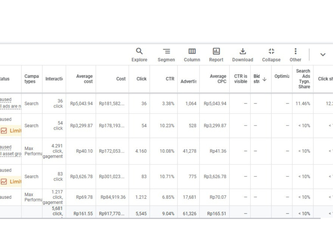This screenshot has width=333, height=250.
Task: Expand the toolbar chevron arrow
Action: [x=323, y=55]
